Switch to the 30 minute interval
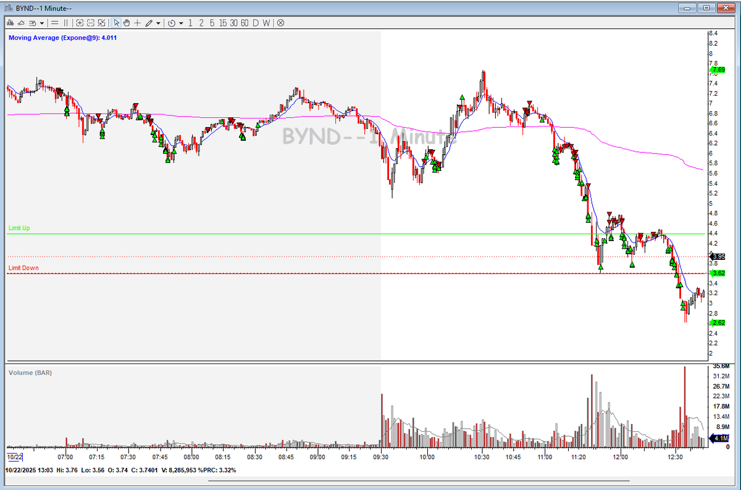This screenshot has width=741, height=490. pos(233,23)
